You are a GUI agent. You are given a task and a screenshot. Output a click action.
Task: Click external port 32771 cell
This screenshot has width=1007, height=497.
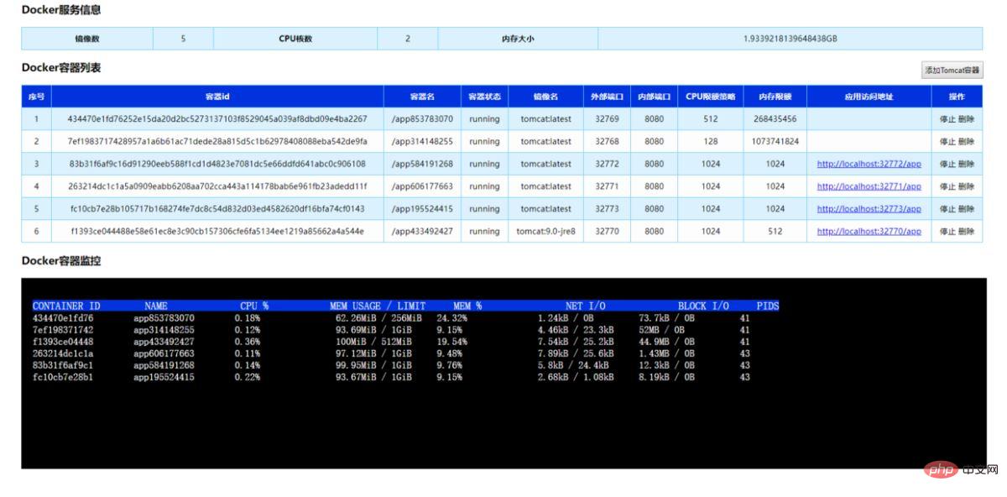(607, 186)
